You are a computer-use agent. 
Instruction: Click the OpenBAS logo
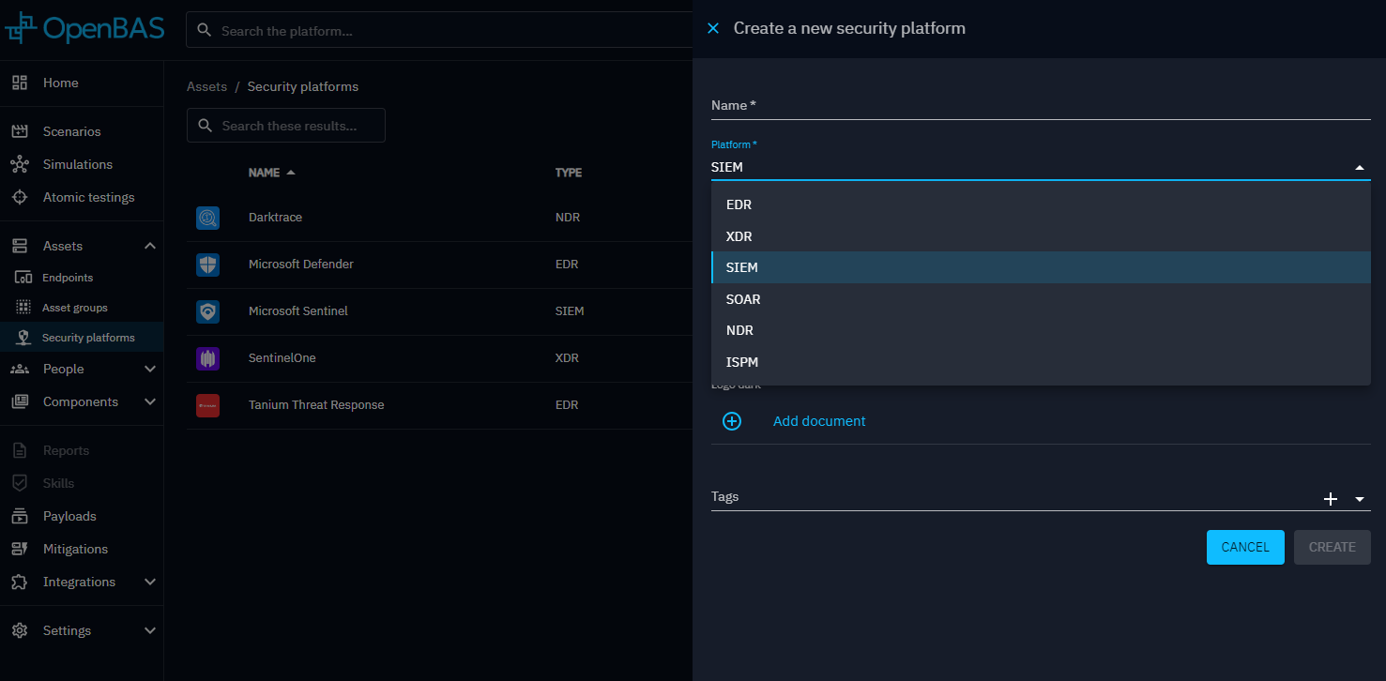pyautogui.click(x=84, y=29)
